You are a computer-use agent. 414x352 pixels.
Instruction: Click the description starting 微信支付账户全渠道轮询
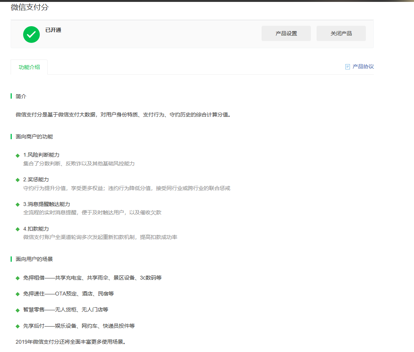[100, 237]
